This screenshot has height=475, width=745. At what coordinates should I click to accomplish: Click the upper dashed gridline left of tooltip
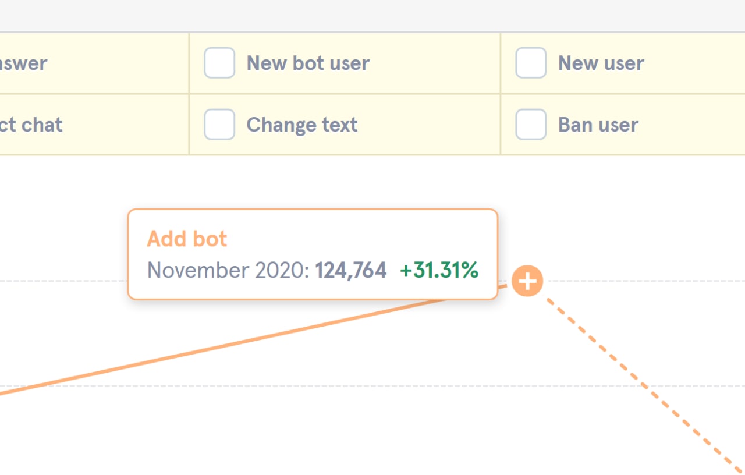click(63, 281)
